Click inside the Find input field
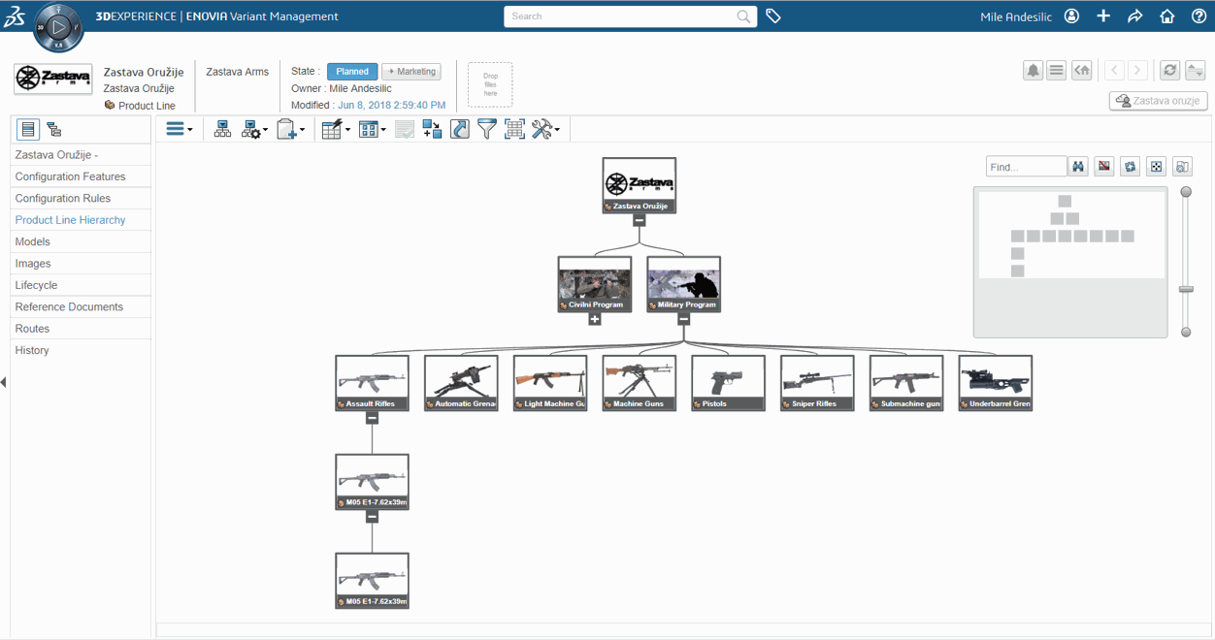The width and height of the screenshot is (1215, 640). click(1026, 166)
